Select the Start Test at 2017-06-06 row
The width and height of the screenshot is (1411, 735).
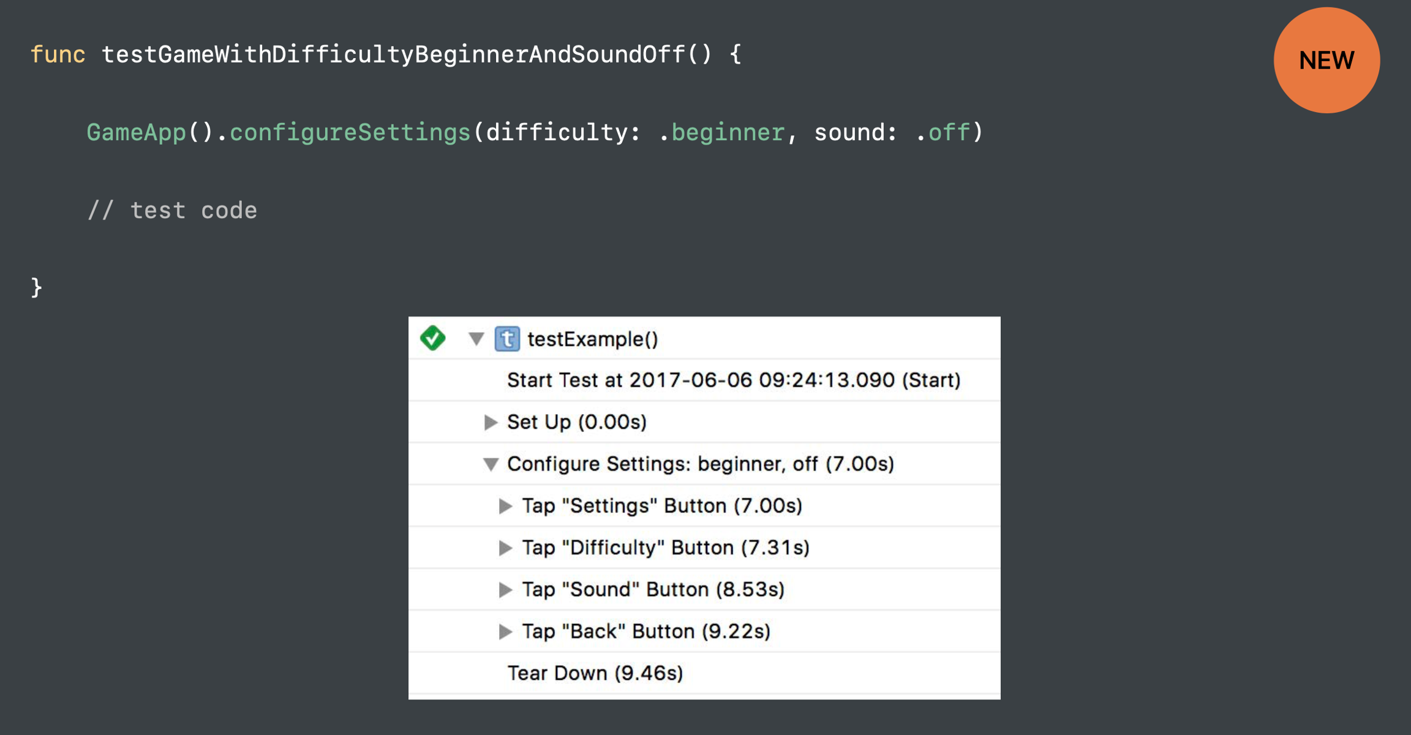(733, 380)
